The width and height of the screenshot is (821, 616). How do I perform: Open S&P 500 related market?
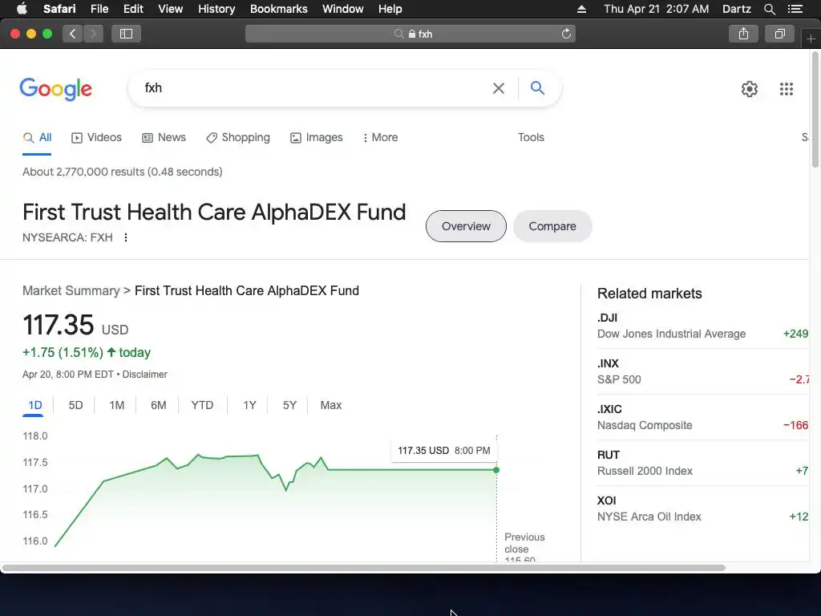(x=702, y=371)
